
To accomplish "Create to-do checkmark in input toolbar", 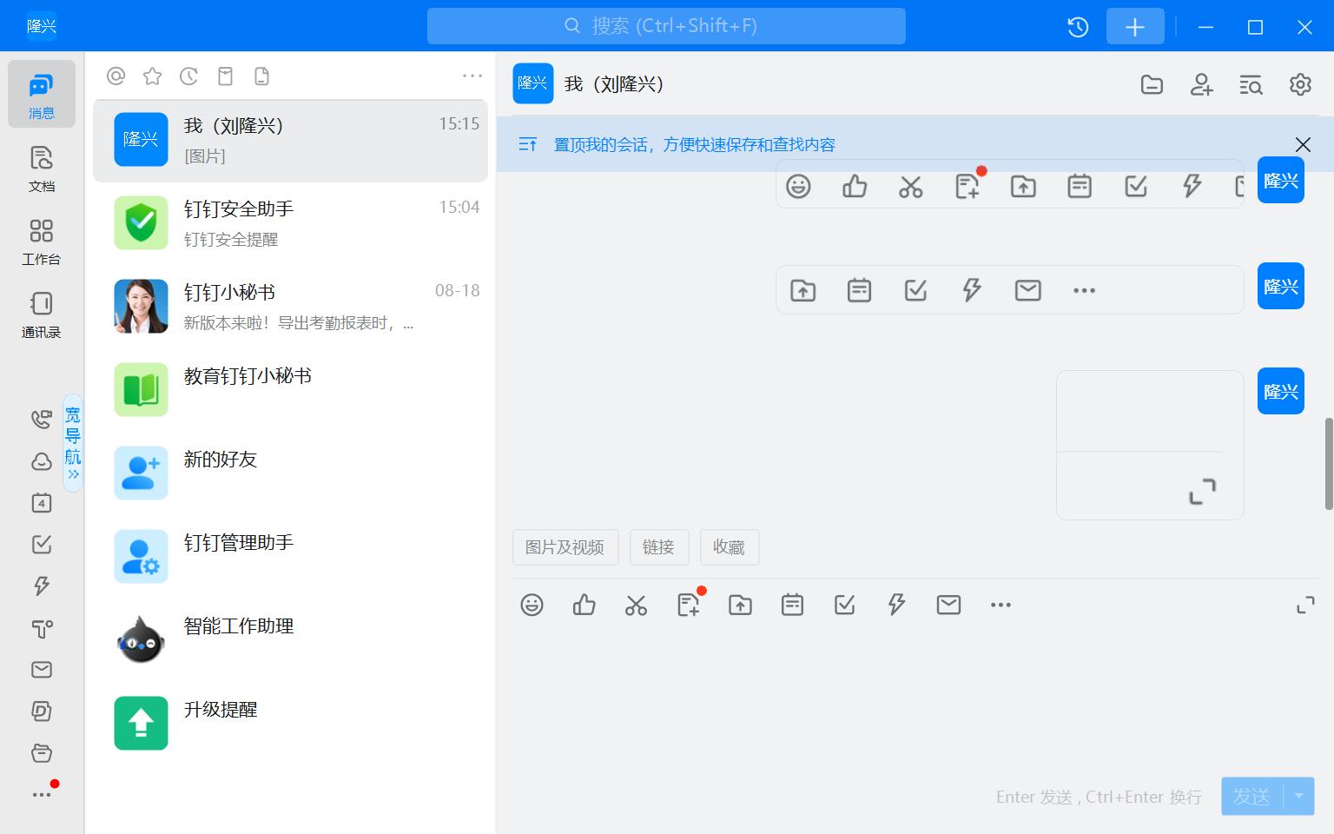I will [844, 605].
